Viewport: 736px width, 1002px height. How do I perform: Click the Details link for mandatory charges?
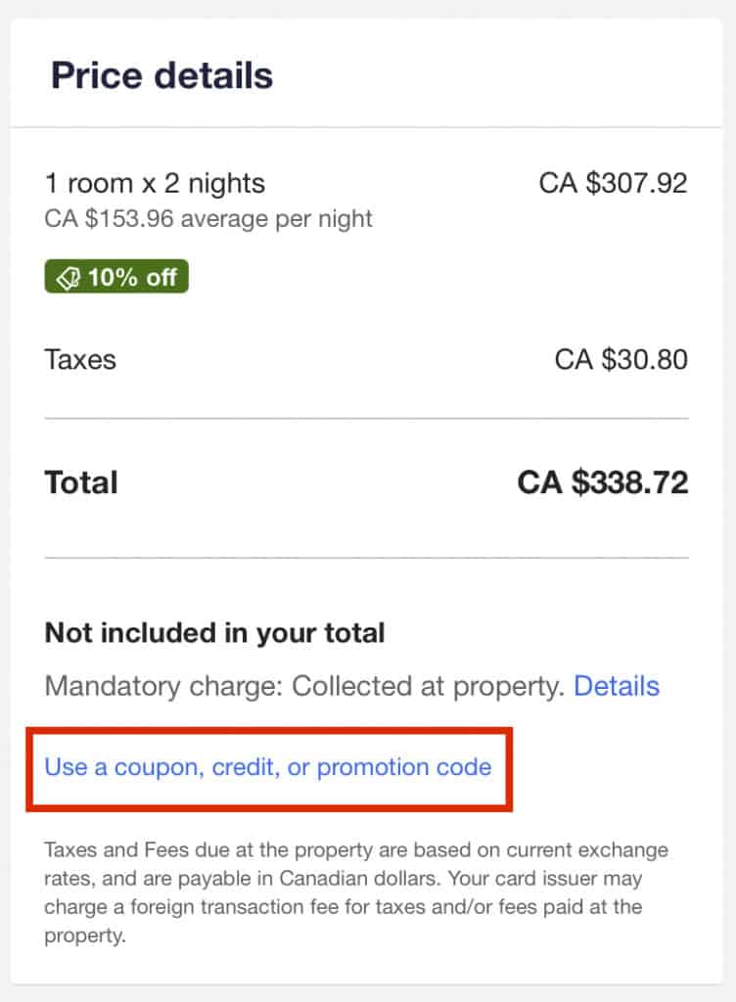tap(617, 686)
